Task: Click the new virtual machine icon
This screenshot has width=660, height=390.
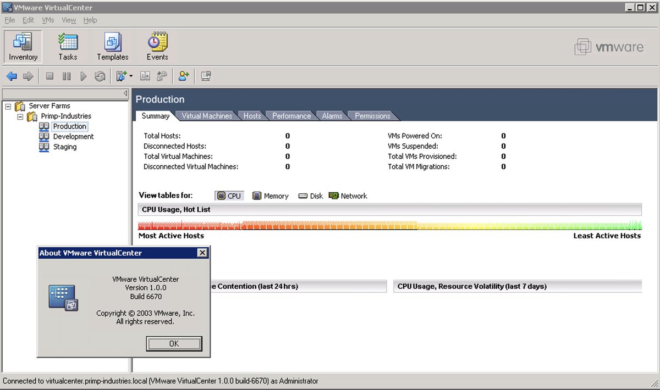Action: [x=121, y=76]
